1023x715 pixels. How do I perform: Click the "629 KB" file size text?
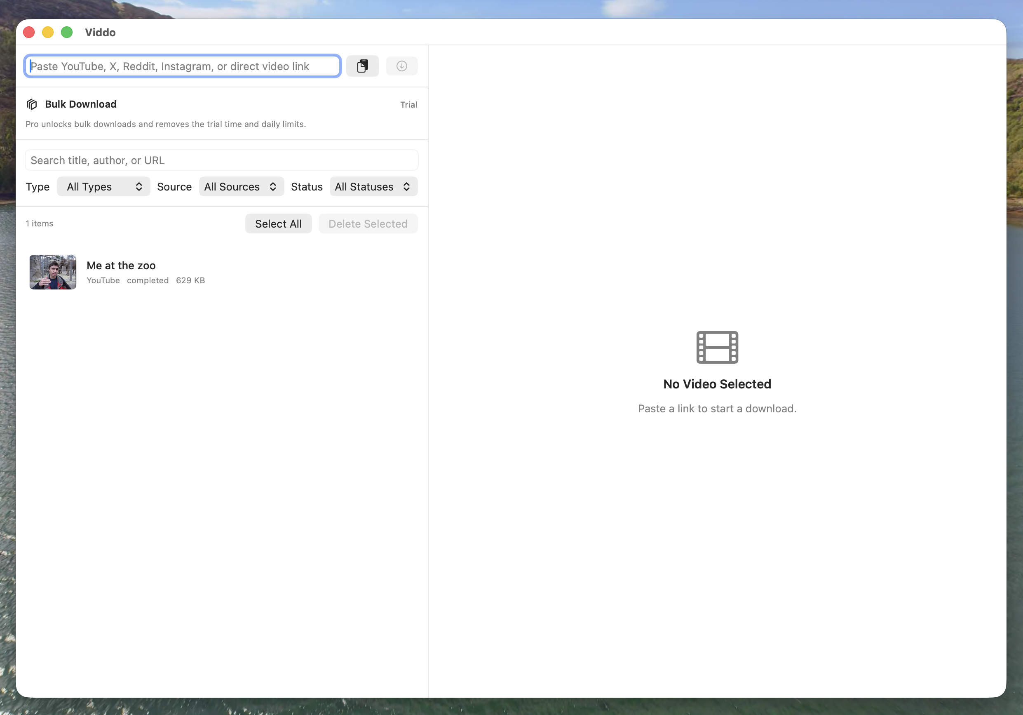[x=190, y=280]
